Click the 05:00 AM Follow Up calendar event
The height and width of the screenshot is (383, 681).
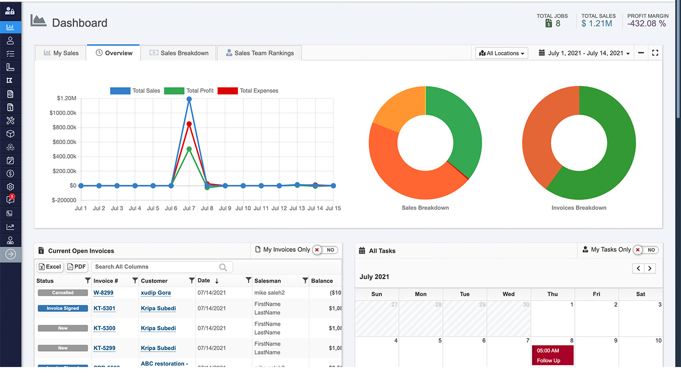pos(552,354)
